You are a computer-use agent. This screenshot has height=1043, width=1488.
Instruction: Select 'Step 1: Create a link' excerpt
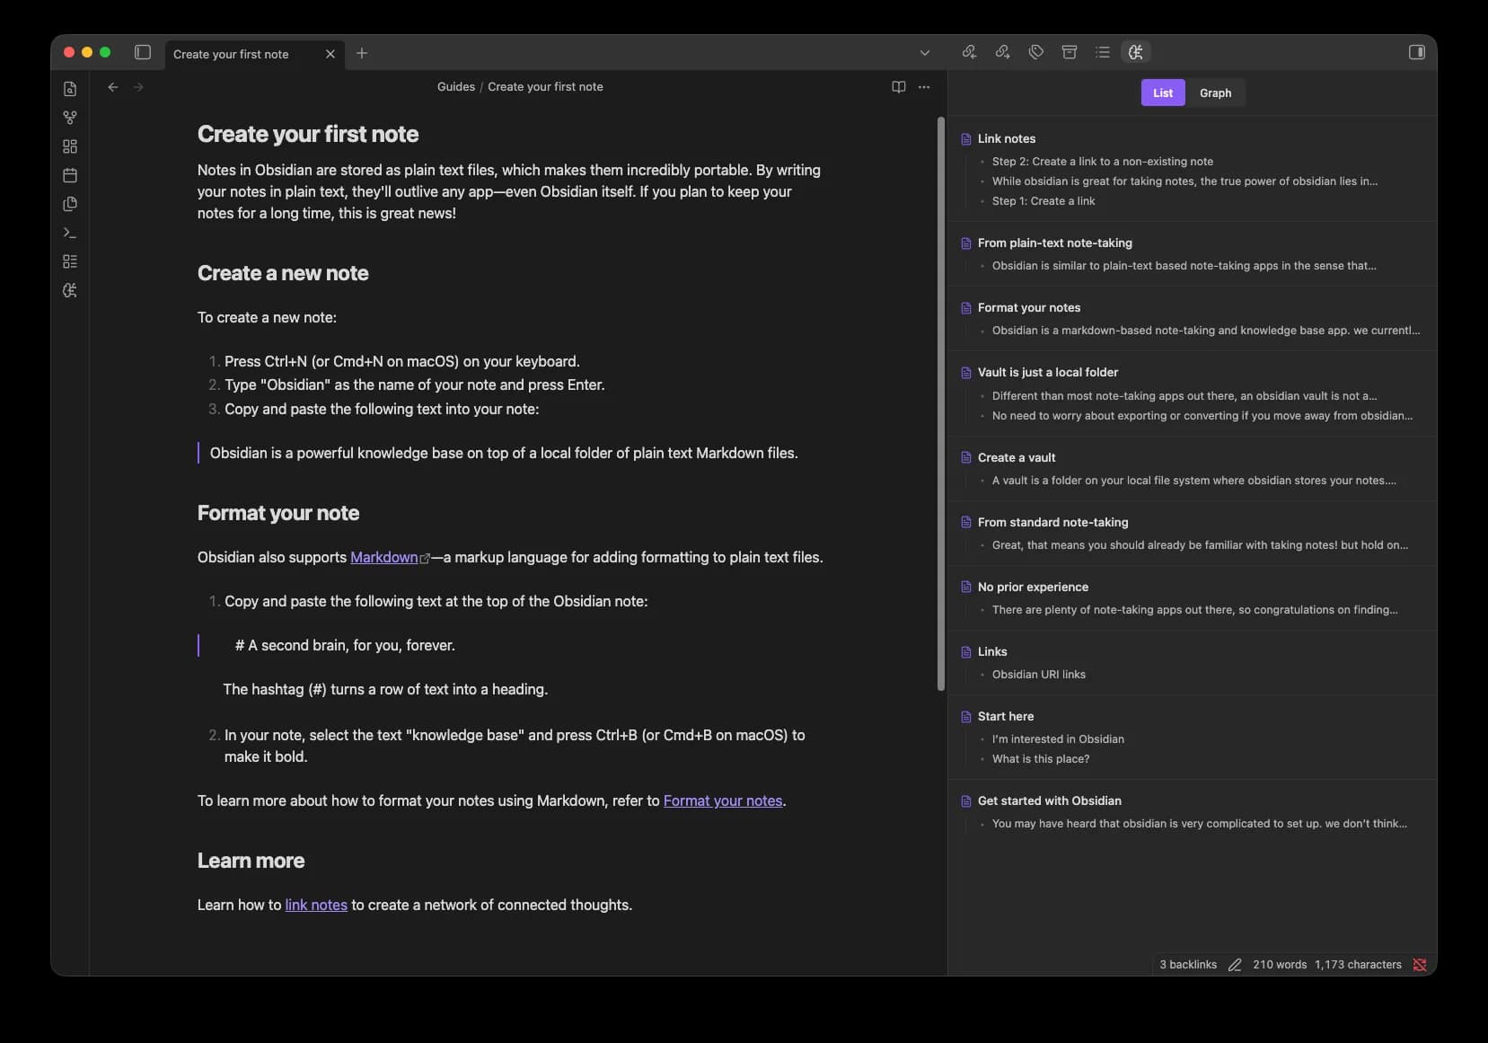coord(1043,201)
